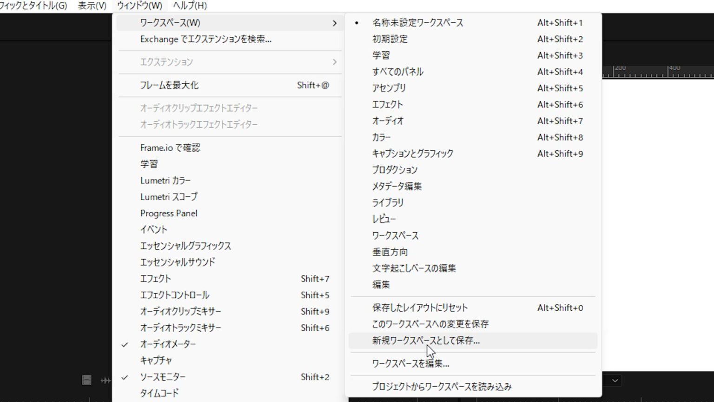
Task: Select Captions and Graphics workspace
Action: 412,154
